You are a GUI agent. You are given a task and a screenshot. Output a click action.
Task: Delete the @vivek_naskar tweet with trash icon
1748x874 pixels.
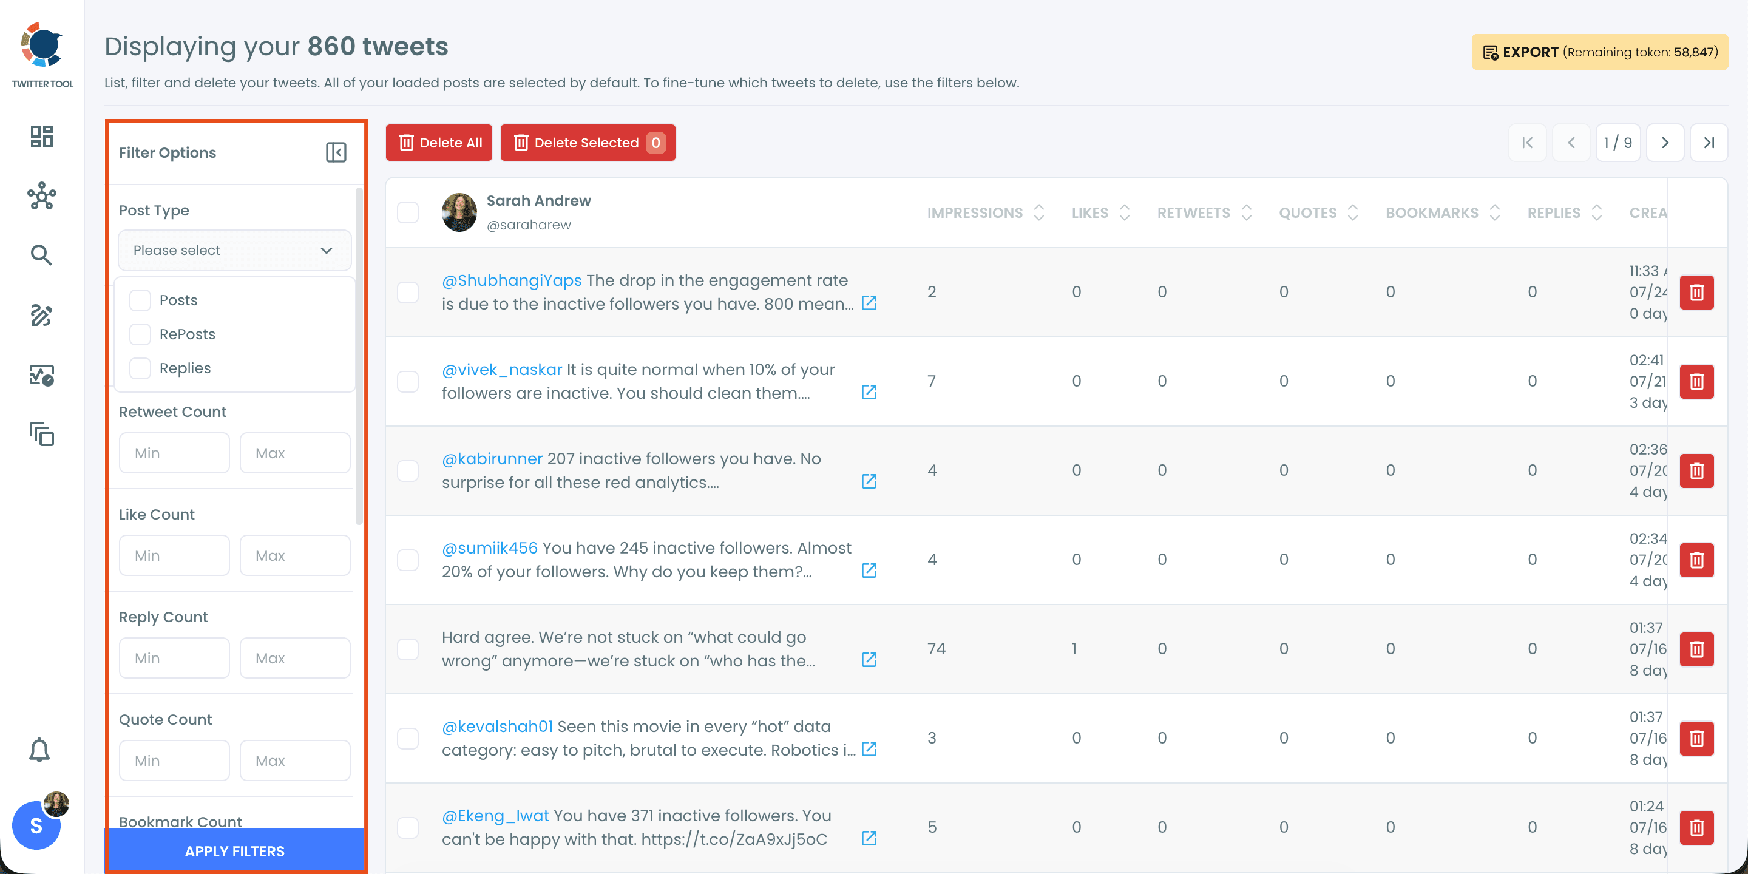tap(1696, 381)
